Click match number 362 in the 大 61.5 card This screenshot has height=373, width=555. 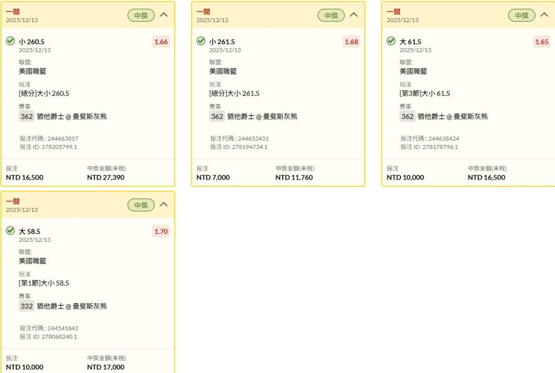coord(408,116)
